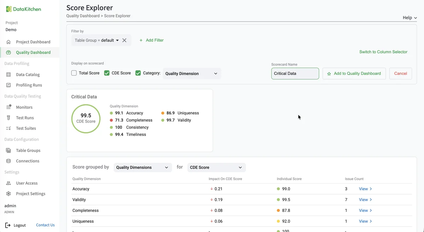Click Add to Quality Dashboard
This screenshot has width=424, height=232.
354,73
